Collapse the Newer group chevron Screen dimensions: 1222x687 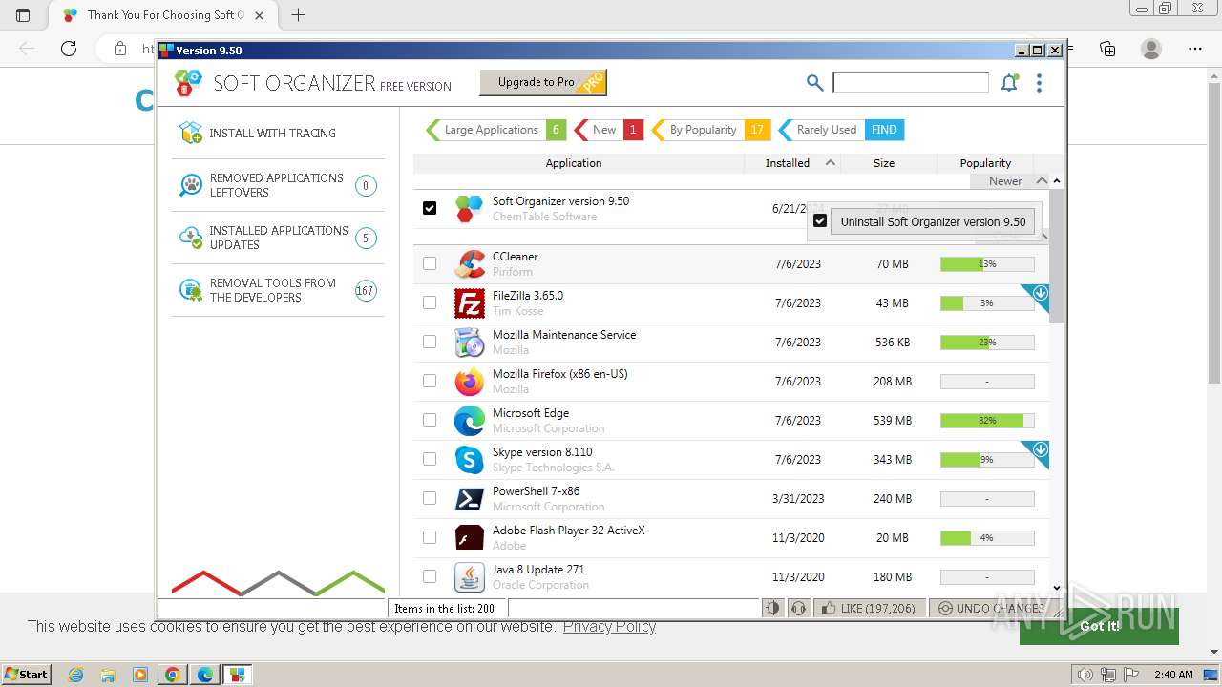[1042, 180]
